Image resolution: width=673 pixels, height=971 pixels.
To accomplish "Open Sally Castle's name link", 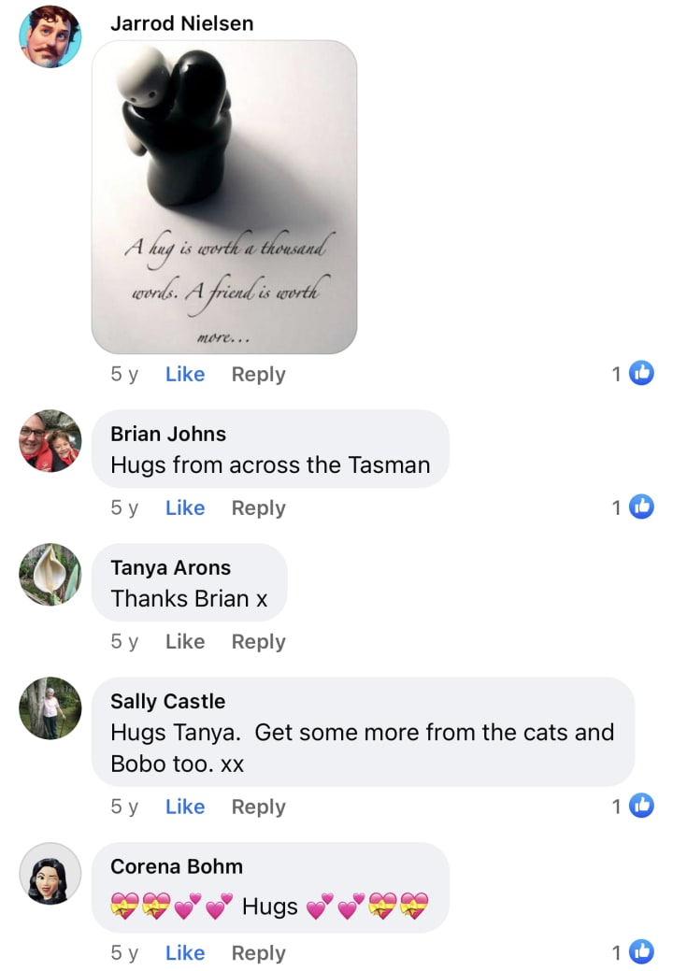I will 168,701.
